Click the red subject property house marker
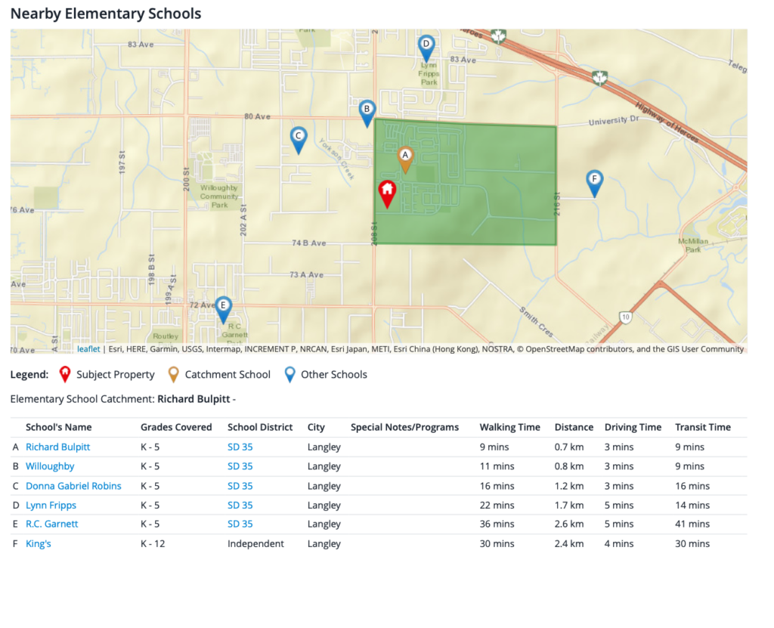 tap(387, 194)
